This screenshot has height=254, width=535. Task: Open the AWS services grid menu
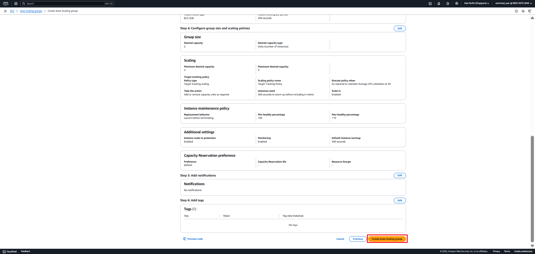tap(16, 4)
